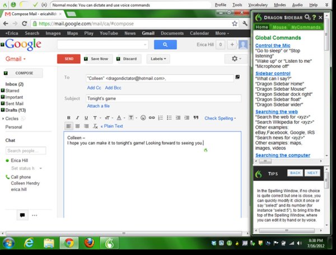Image resolution: width=336 pixels, height=255 pixels.
Task: Open the Tools menu in DragonBar
Action: tap(237, 4)
